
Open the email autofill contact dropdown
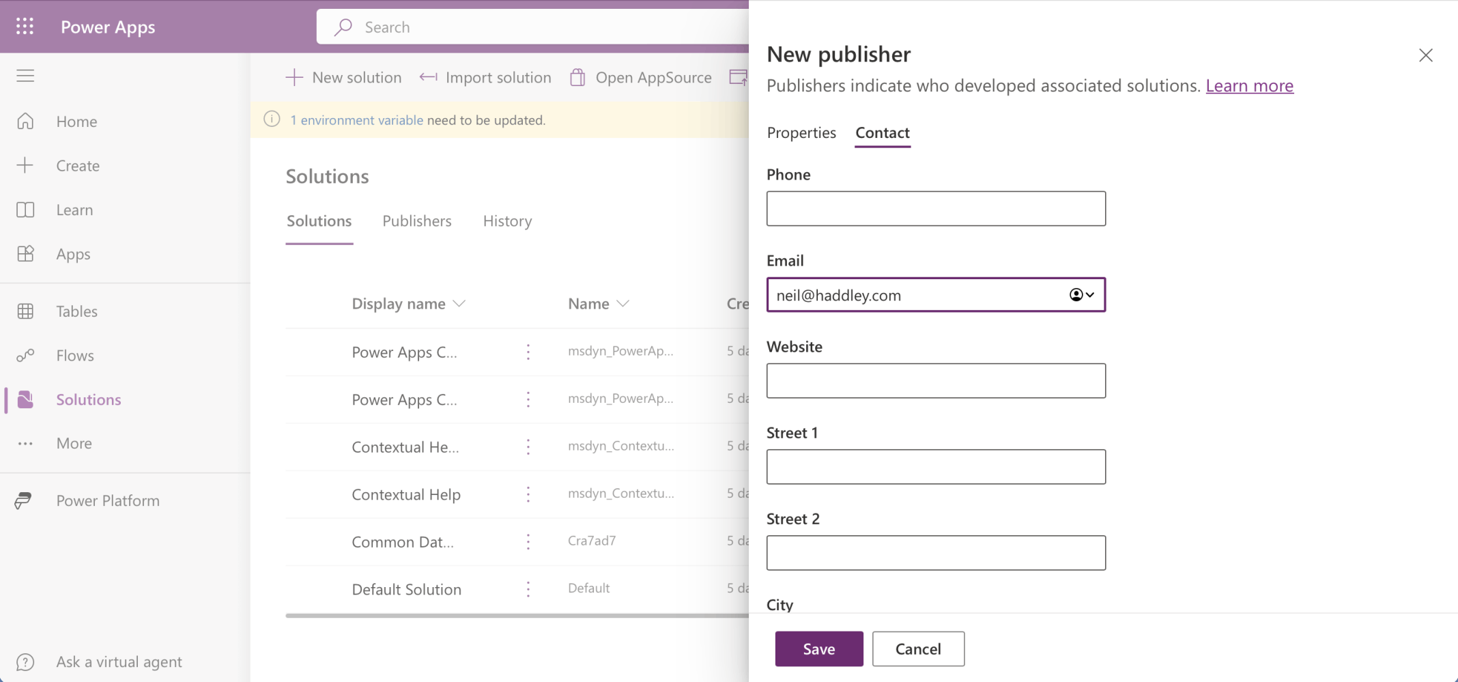tap(1082, 295)
